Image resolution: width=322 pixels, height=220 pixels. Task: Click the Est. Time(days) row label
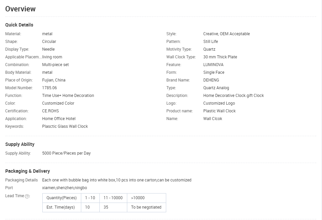coord(61,207)
